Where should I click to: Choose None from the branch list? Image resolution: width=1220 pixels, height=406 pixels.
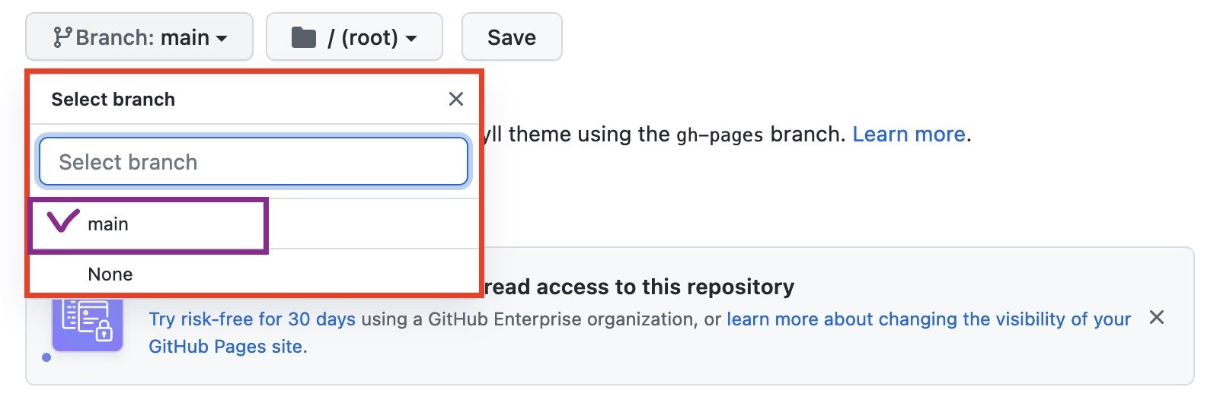(254, 274)
